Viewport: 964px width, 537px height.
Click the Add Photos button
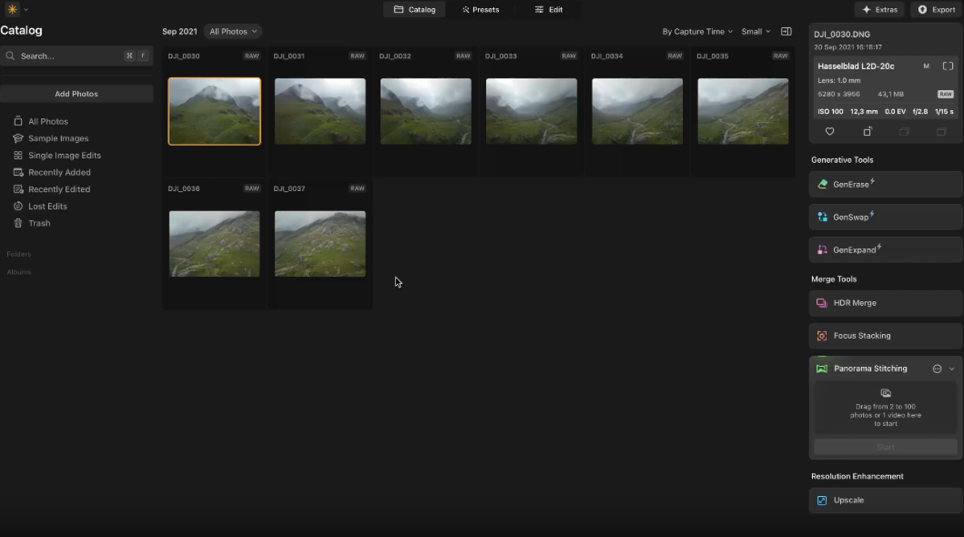pyautogui.click(x=77, y=93)
